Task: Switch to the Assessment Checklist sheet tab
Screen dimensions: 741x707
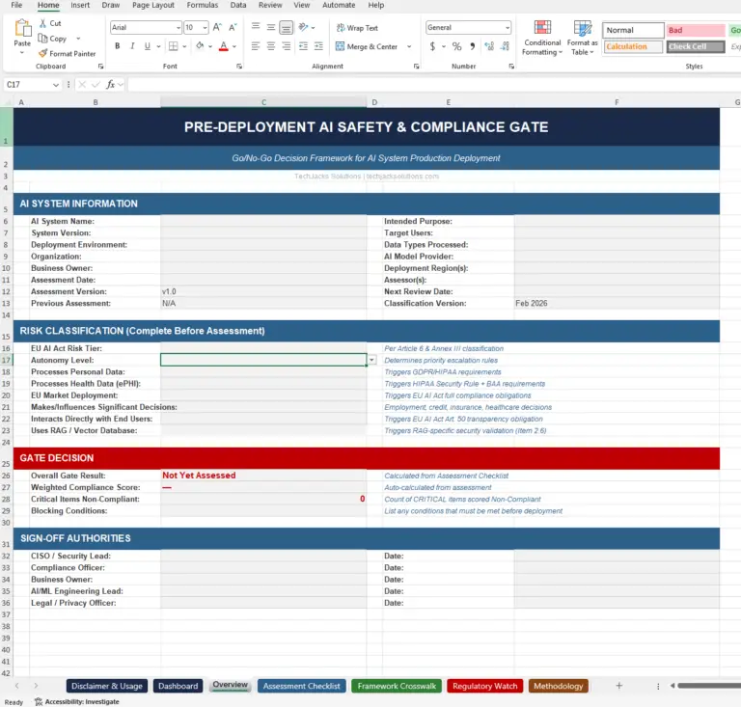Action: [x=301, y=686]
